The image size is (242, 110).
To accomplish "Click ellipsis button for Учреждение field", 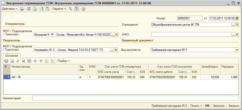I will pos(233,25).
